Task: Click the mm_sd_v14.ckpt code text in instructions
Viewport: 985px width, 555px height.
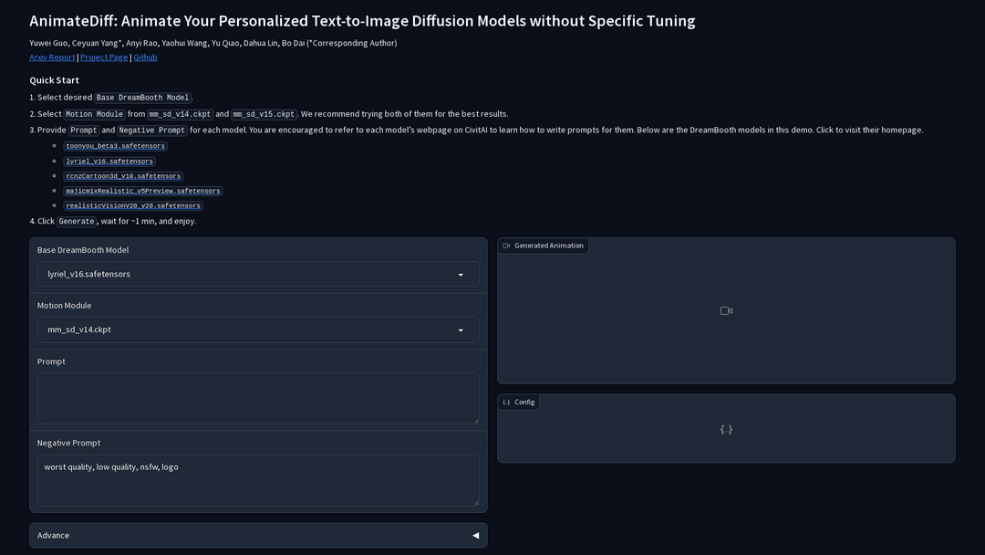Action: click(180, 114)
